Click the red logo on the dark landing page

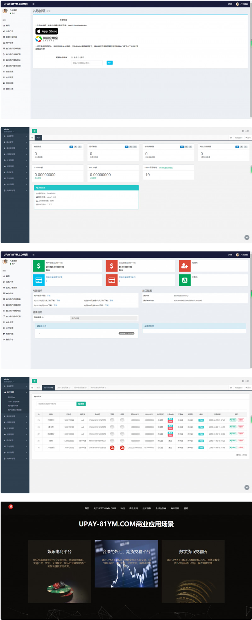[x=11, y=507]
